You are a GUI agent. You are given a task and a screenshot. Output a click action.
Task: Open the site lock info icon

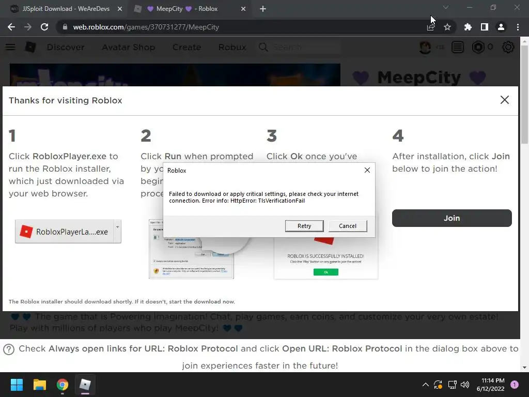click(x=65, y=27)
